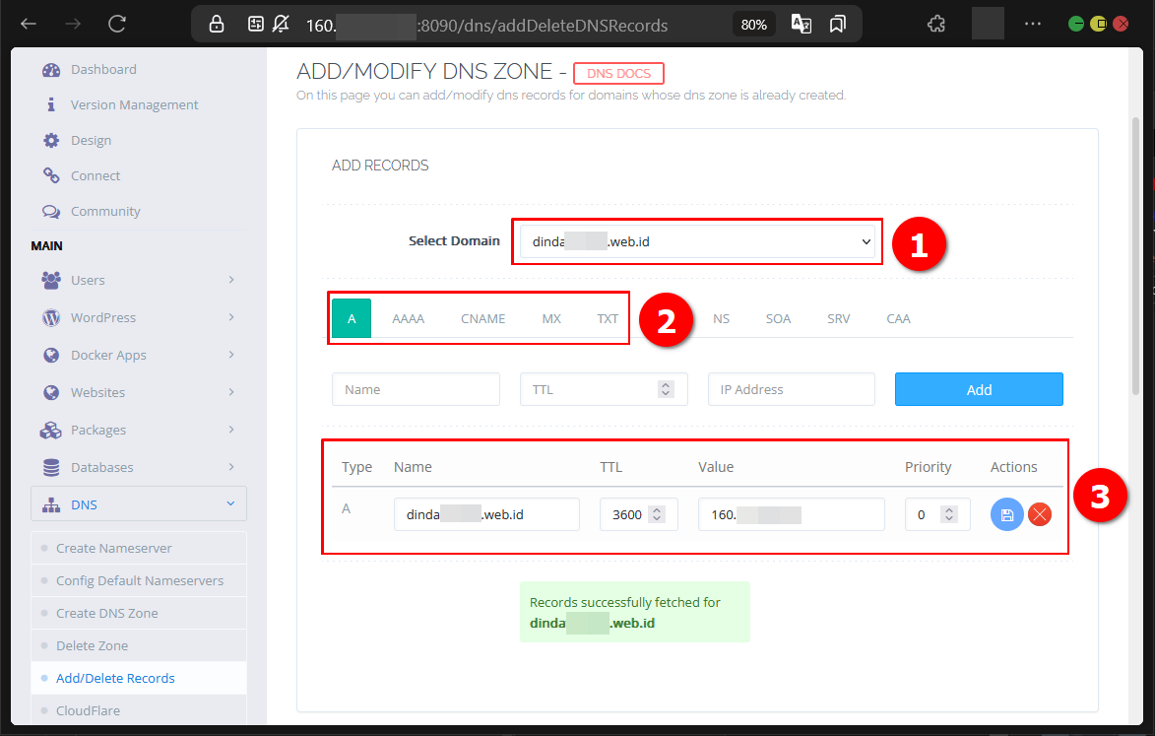The width and height of the screenshot is (1155, 736).
Task: Open the Select Domain dropdown
Action: pos(697,241)
